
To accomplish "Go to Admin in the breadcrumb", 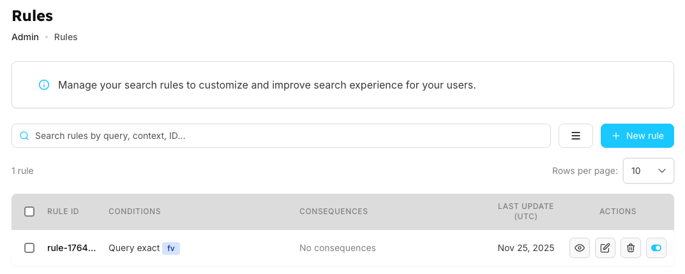I will click(26, 37).
